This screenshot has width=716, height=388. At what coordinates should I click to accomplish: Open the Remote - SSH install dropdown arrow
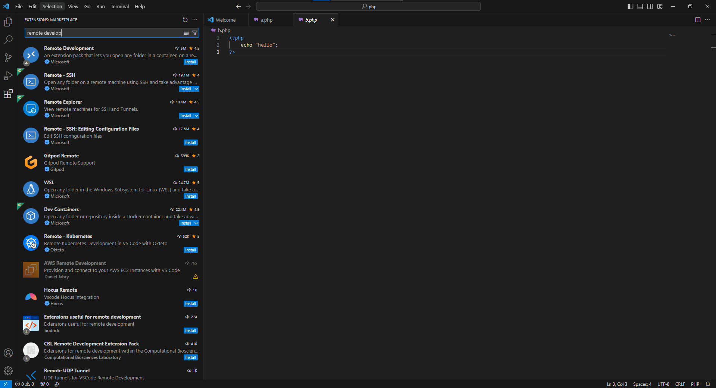[x=196, y=89]
